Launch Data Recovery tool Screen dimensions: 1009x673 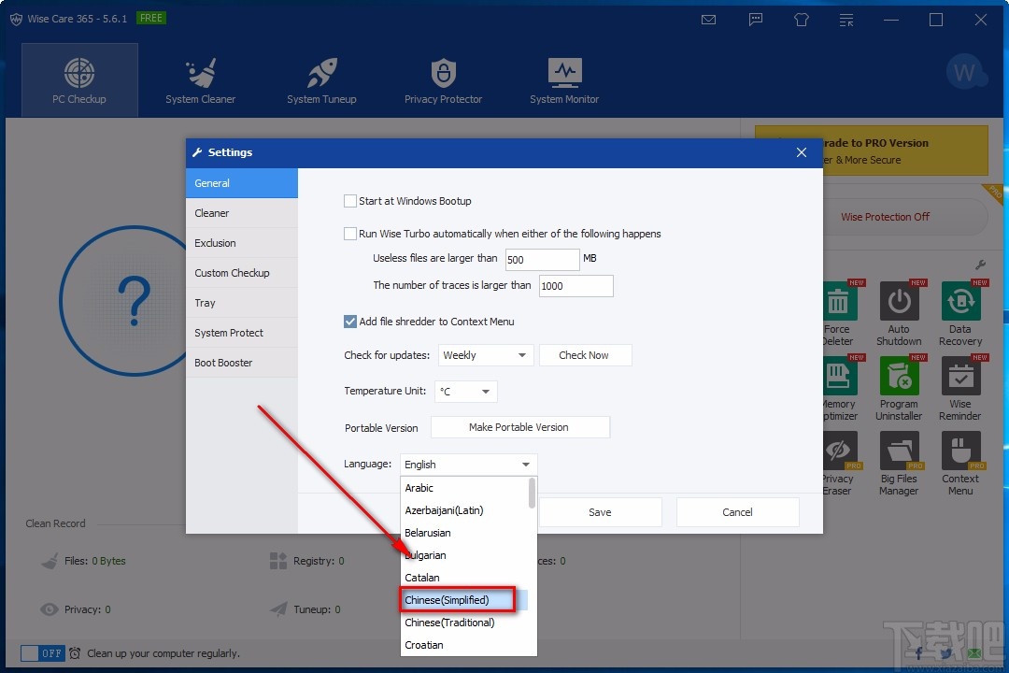960,313
